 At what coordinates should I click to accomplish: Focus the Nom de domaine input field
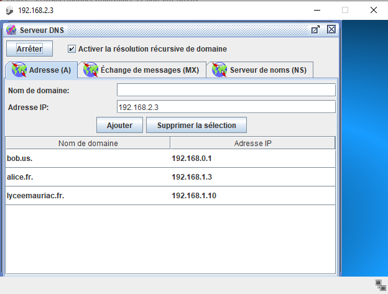coord(226,91)
